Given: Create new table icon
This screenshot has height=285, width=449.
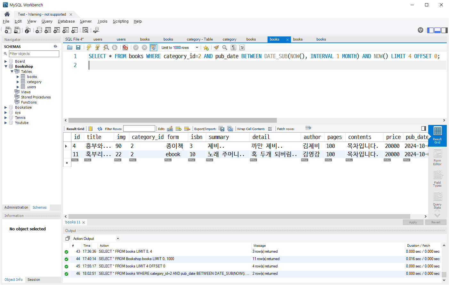Looking at the screenshot, I should click(48, 30).
